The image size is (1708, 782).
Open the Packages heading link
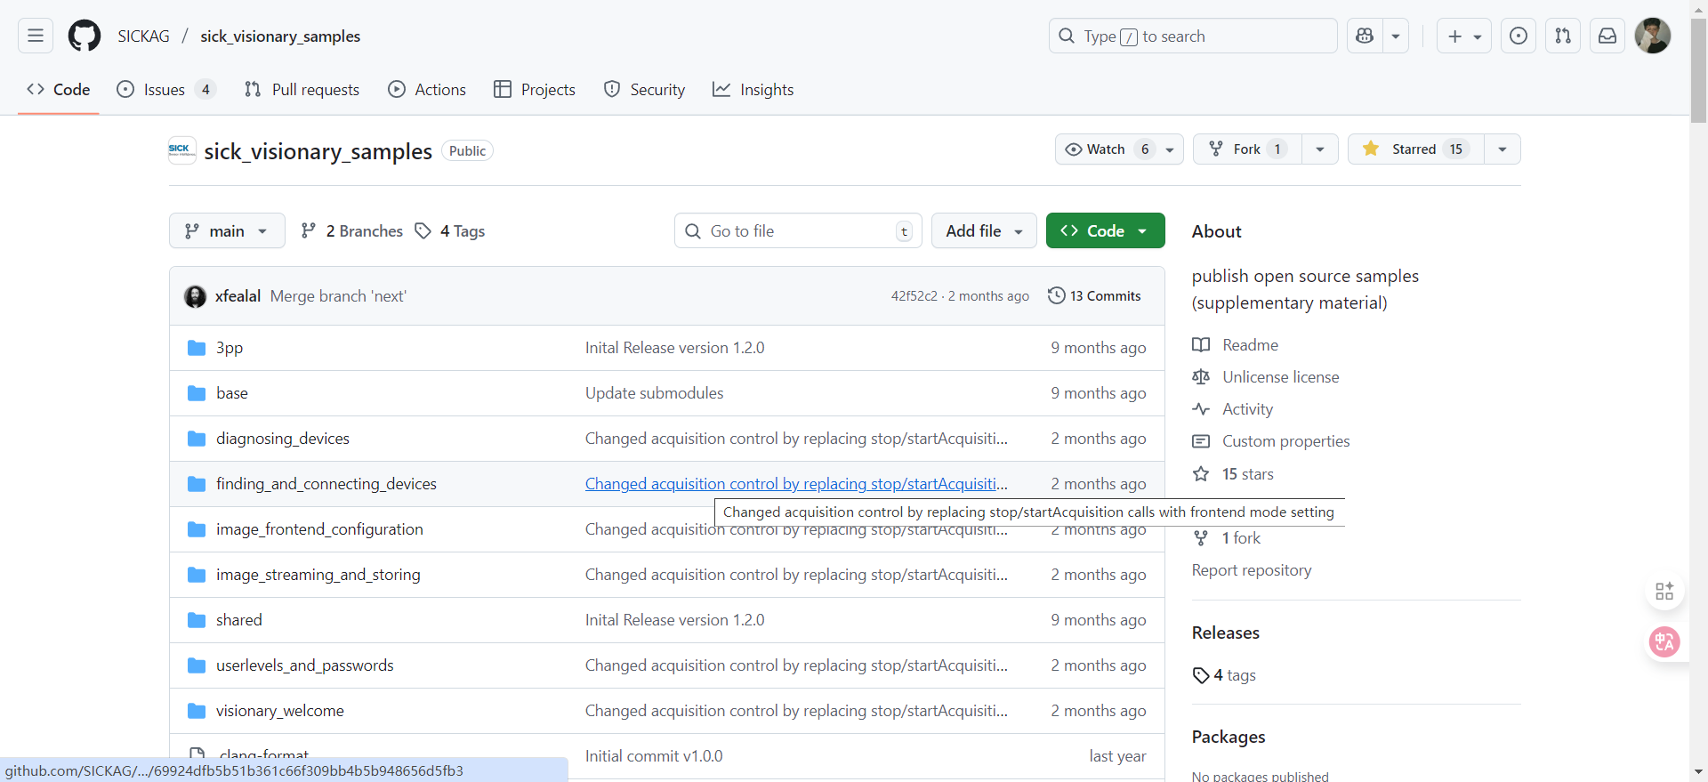coord(1229,737)
